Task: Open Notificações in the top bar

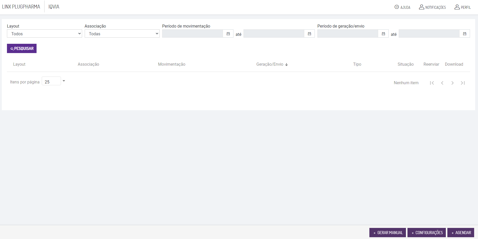Action: [x=432, y=7]
